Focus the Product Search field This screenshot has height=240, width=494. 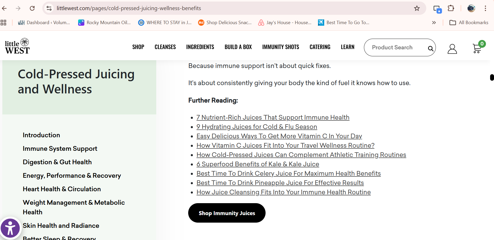pyautogui.click(x=395, y=47)
